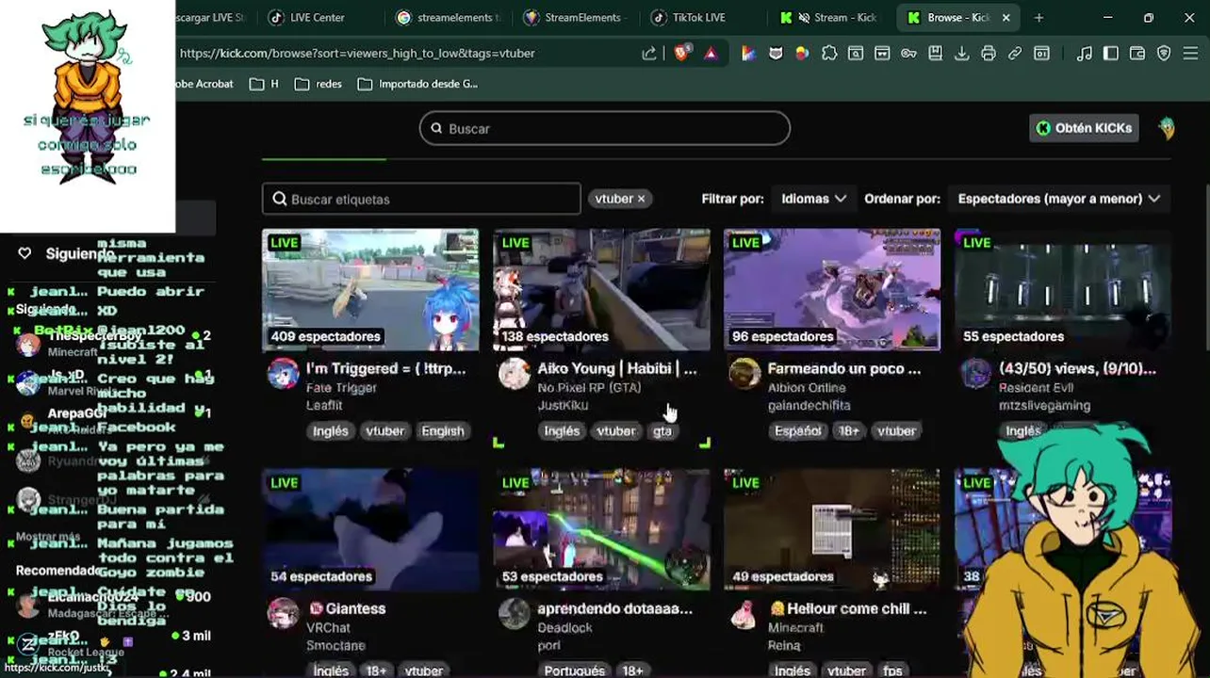Click the bookmarks reading list icon
Image resolution: width=1210 pixels, height=678 pixels.
coord(935,54)
